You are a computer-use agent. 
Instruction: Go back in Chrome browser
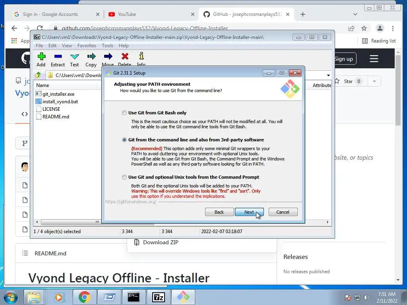point(15,28)
